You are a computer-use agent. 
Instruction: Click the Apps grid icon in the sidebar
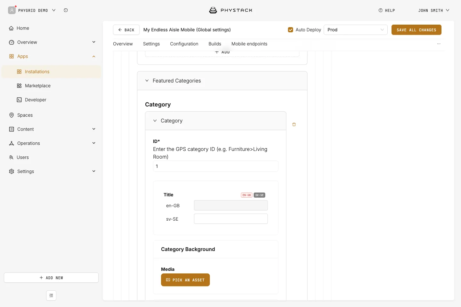(12, 56)
